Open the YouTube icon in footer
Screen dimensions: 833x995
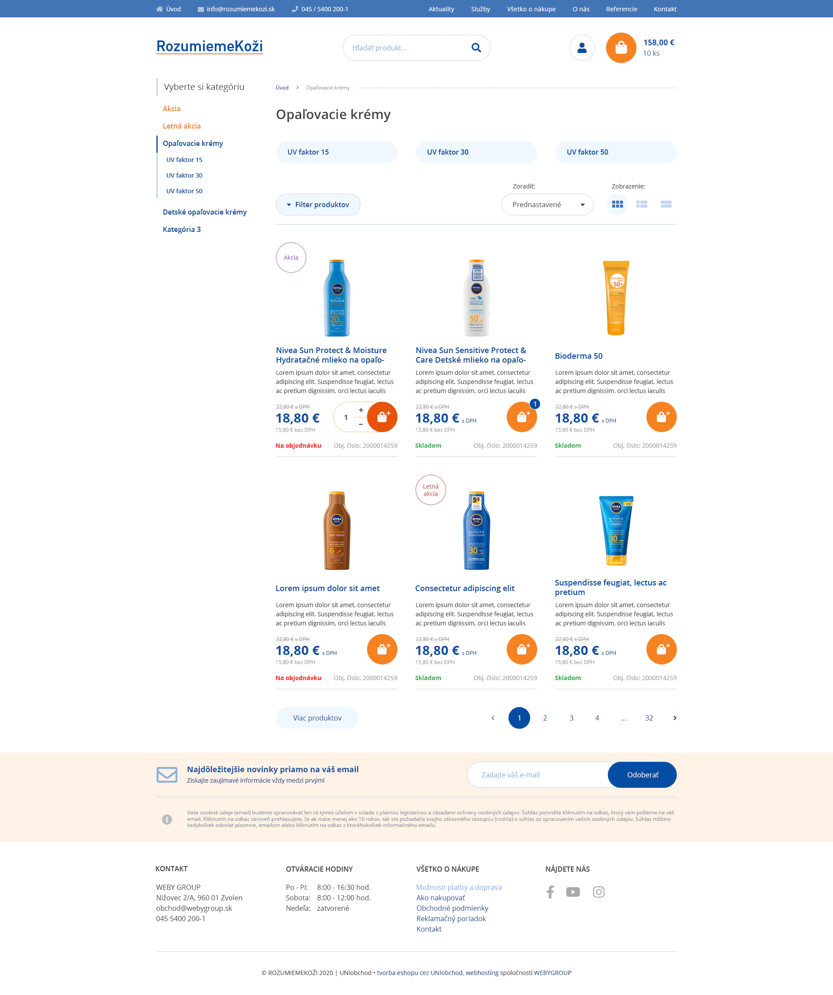573,892
